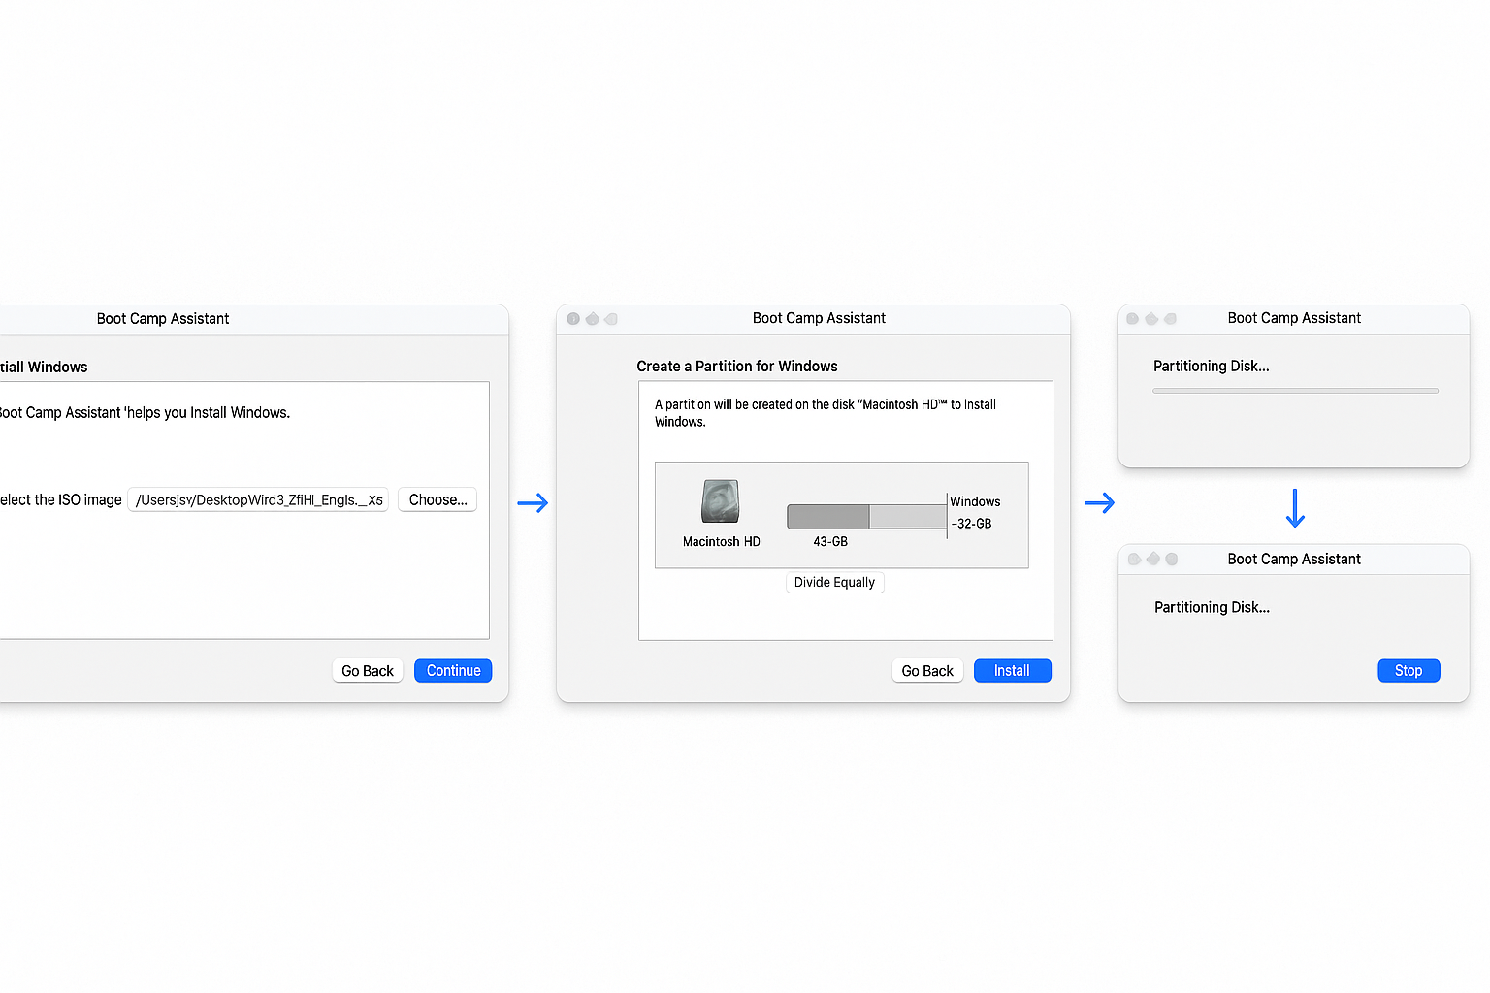1490x993 pixels.
Task: Zoom the Partitioning Disk window containing Stop
Action: tap(1172, 560)
